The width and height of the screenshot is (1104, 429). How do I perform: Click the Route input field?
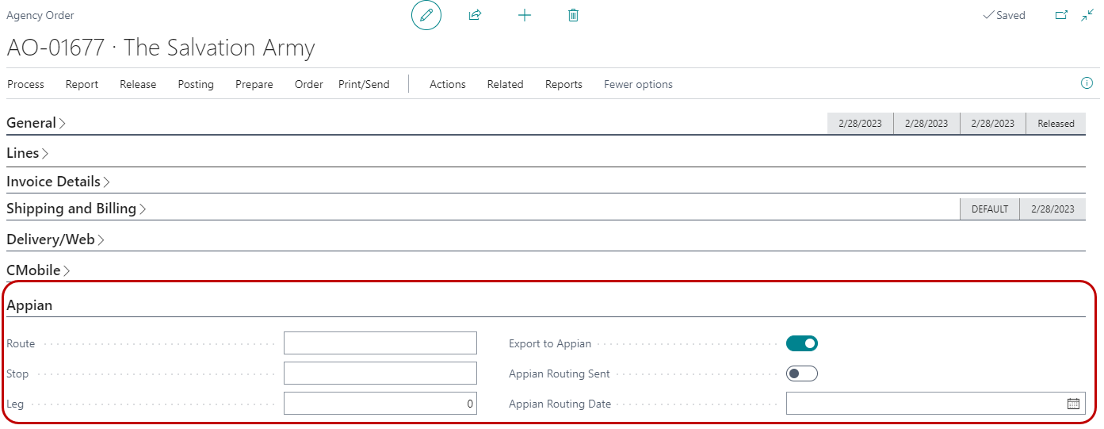(x=380, y=343)
